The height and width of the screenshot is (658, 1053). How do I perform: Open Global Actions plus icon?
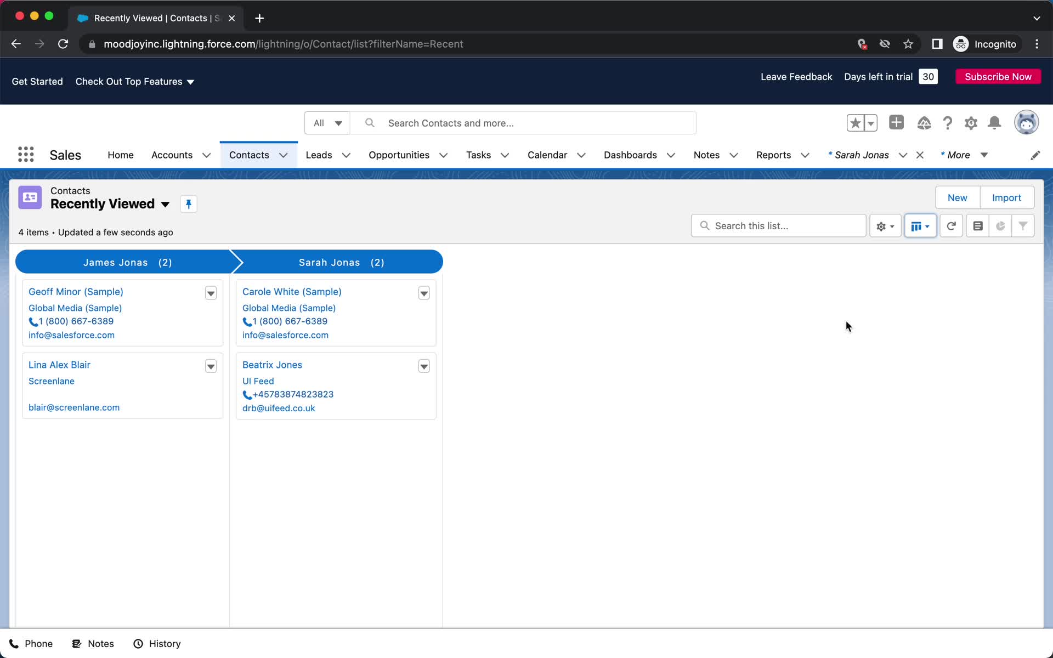(896, 122)
